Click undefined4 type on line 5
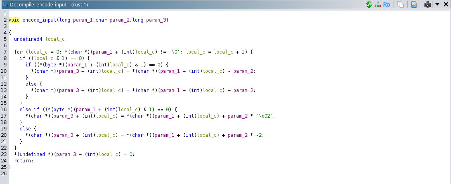 pos(28,39)
